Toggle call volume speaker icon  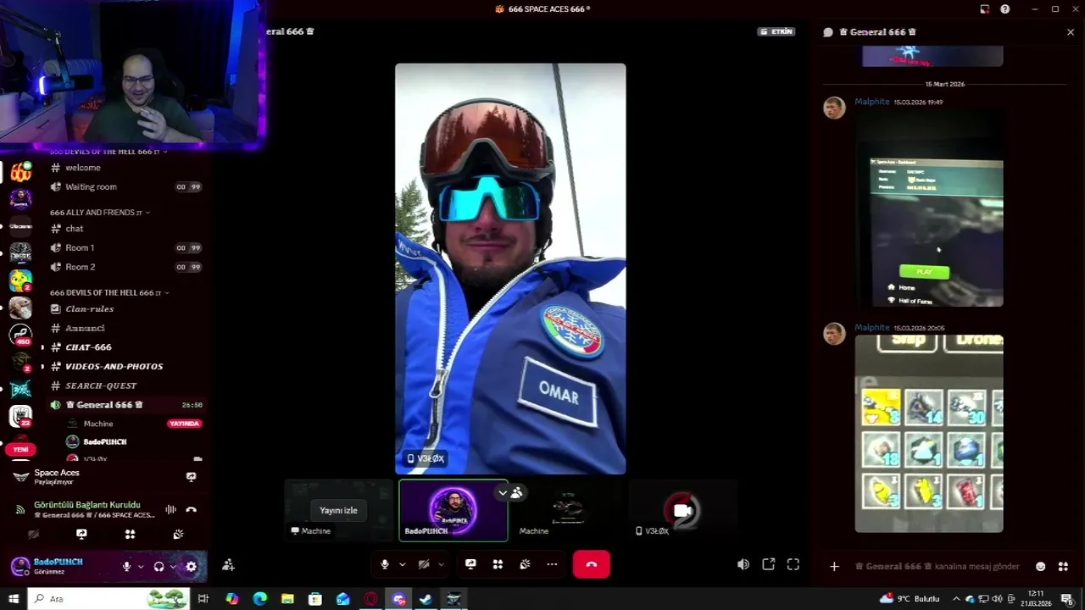pos(743,564)
